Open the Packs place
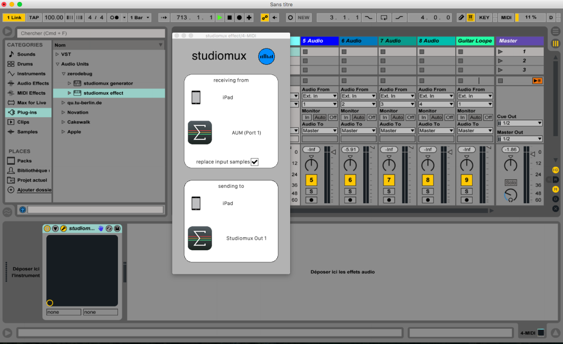The width and height of the screenshot is (563, 344). 24,161
